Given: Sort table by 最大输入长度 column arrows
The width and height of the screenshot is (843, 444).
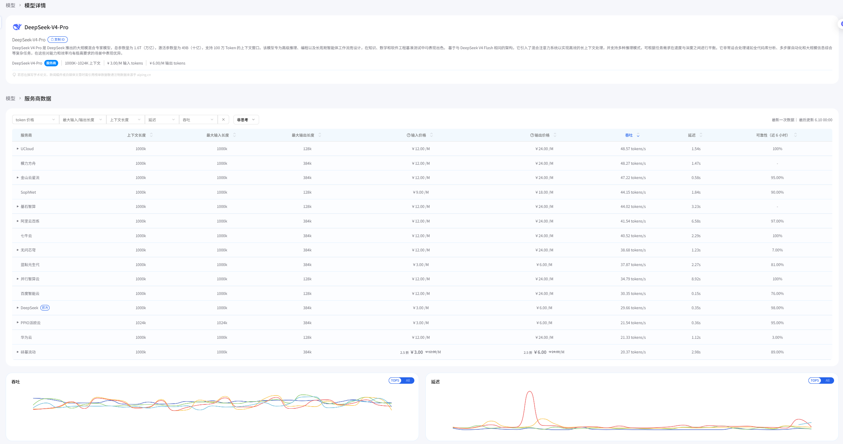Looking at the screenshot, I should pyautogui.click(x=234, y=135).
